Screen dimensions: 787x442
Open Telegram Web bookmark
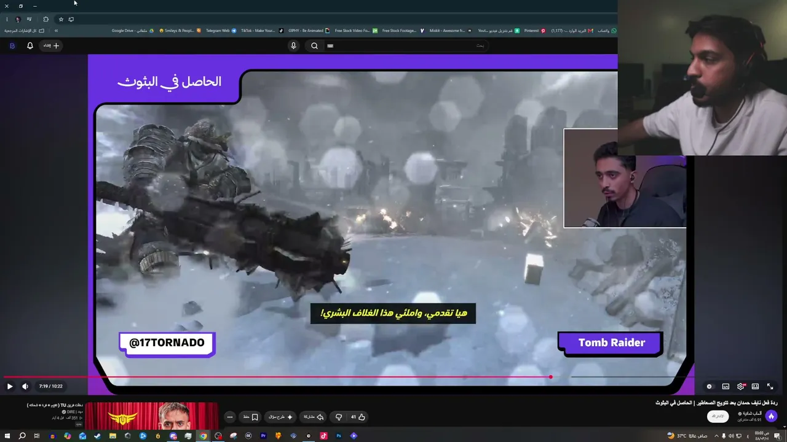(x=221, y=31)
